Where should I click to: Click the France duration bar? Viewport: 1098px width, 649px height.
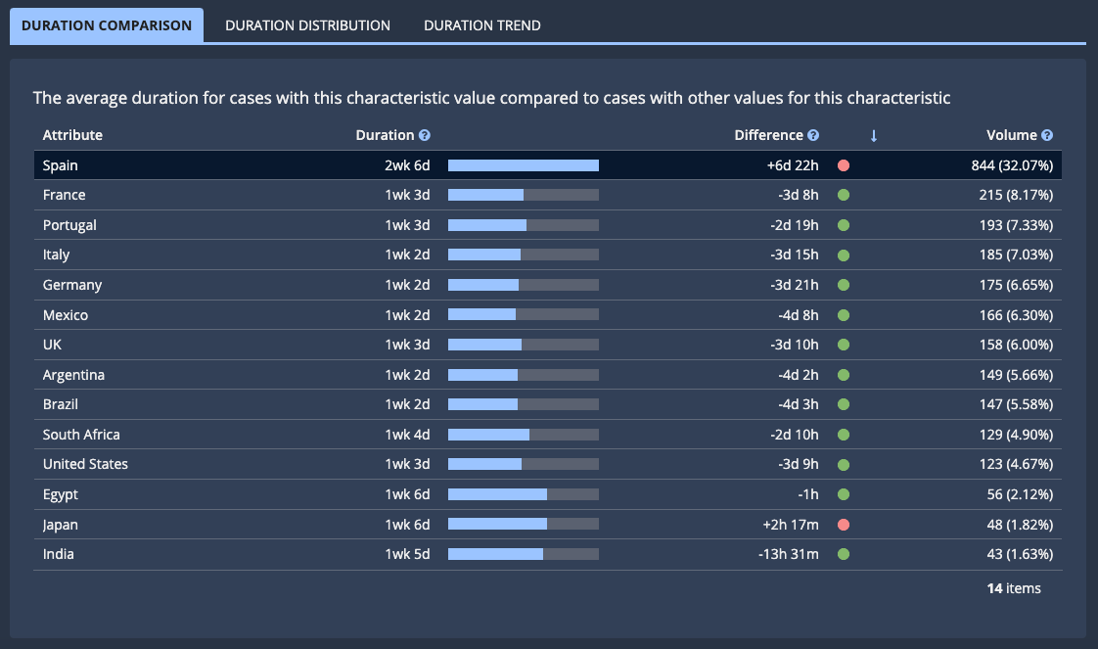524,195
